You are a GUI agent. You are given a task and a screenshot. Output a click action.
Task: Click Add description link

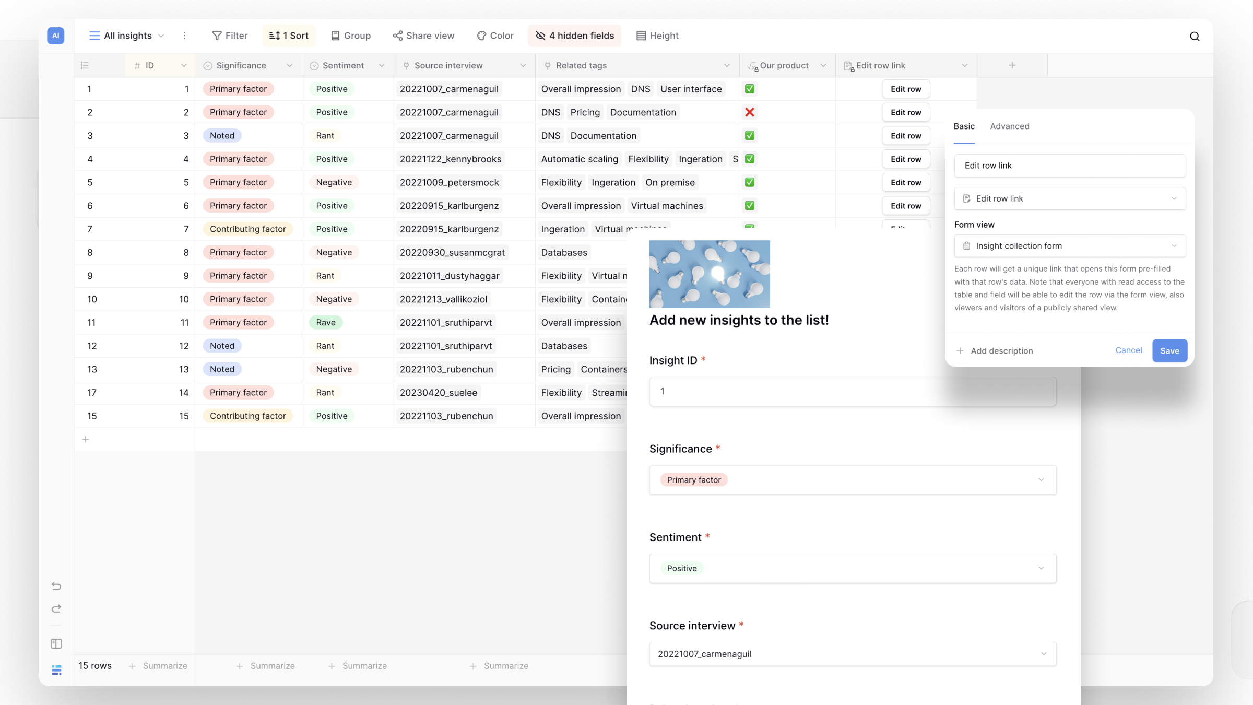(1002, 350)
